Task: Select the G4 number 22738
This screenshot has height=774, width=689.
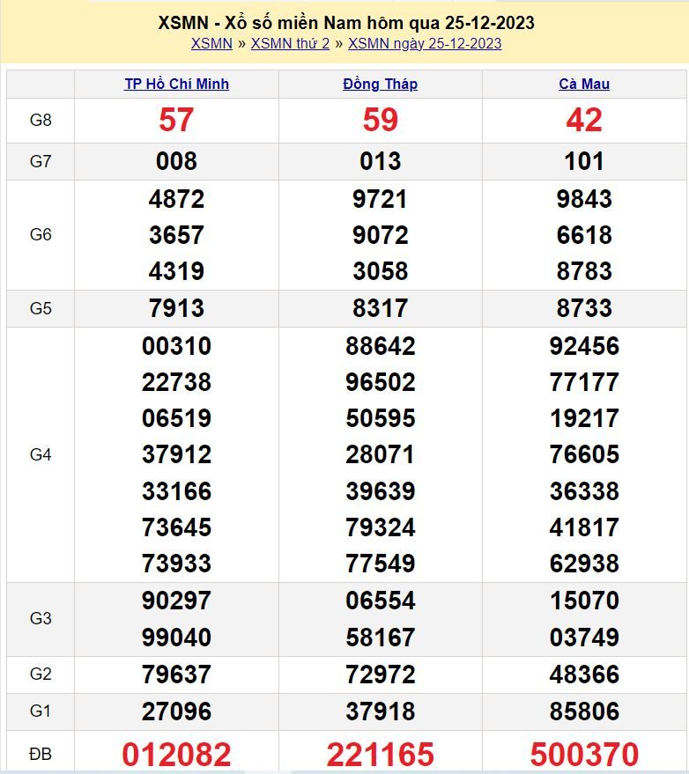Action: 176,382
